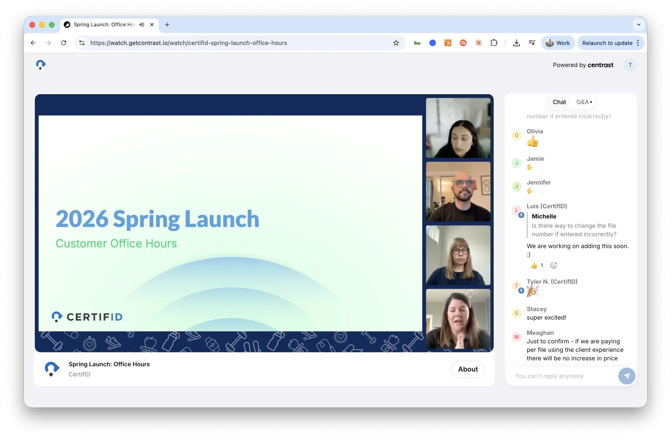Click Jennifer's name in chat
The height and width of the screenshot is (439, 671).
click(538, 183)
